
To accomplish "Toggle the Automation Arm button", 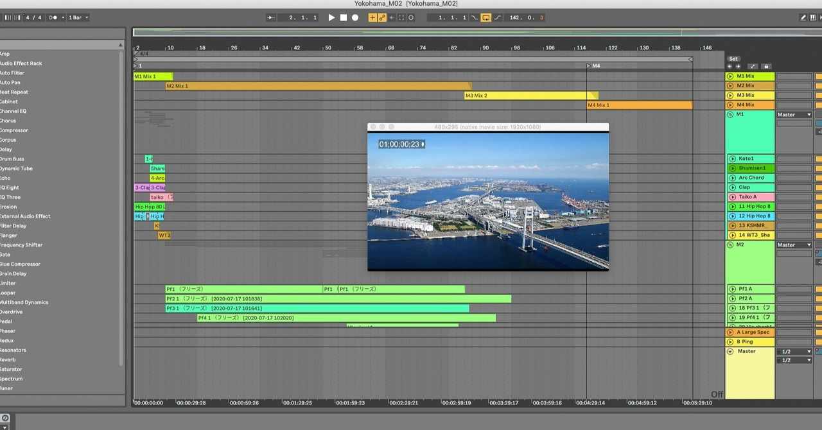I will click(x=382, y=17).
